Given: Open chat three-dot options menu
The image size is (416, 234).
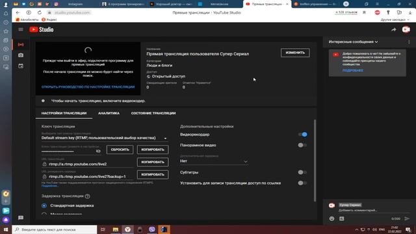Looking at the screenshot, I should coord(409,42).
